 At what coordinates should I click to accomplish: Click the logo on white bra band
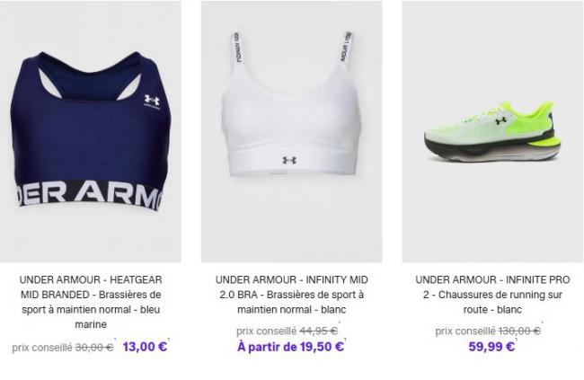[x=289, y=160]
